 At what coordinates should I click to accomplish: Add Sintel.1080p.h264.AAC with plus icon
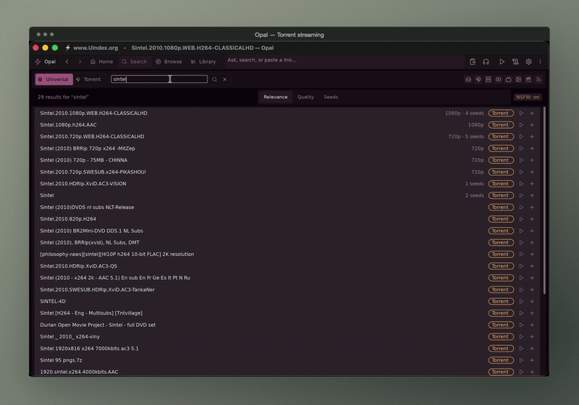(532, 125)
